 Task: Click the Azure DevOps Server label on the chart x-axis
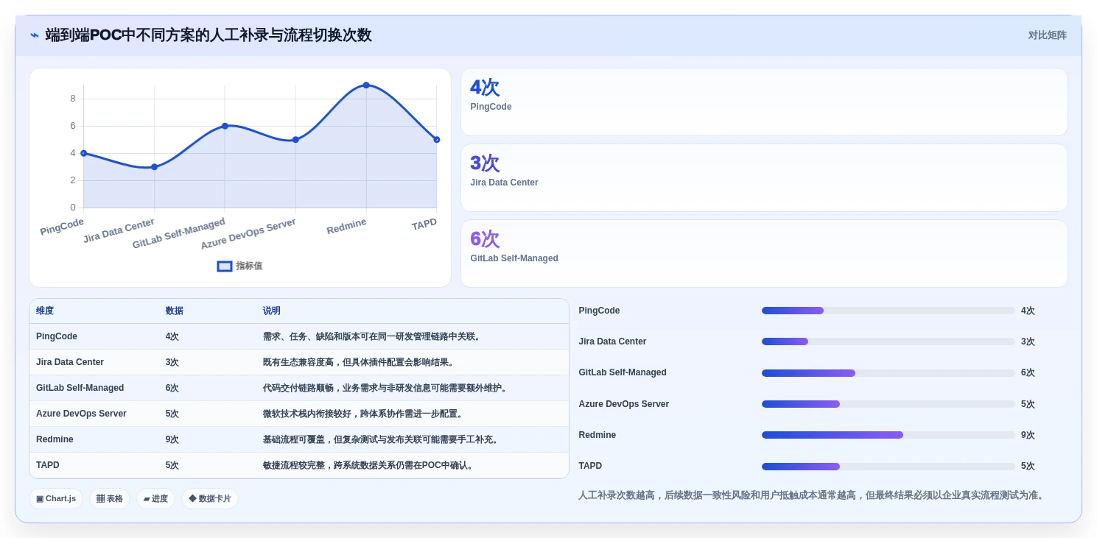click(x=248, y=233)
